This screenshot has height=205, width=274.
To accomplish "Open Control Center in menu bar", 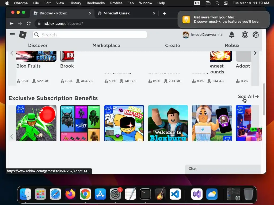I will pyautogui.click(x=226, y=3).
